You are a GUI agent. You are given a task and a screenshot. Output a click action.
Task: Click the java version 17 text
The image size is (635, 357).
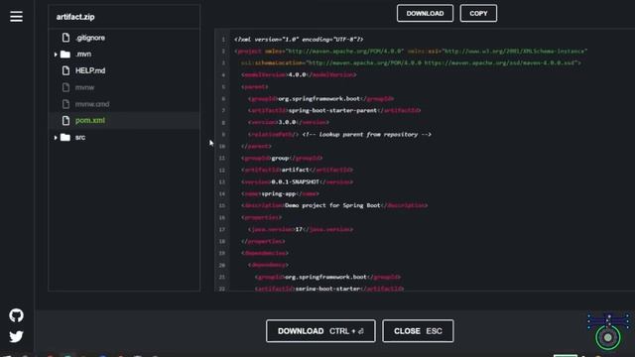pyautogui.click(x=299, y=229)
